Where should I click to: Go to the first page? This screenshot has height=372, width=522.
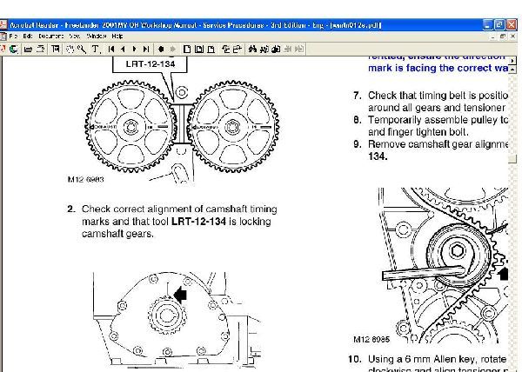(111, 50)
